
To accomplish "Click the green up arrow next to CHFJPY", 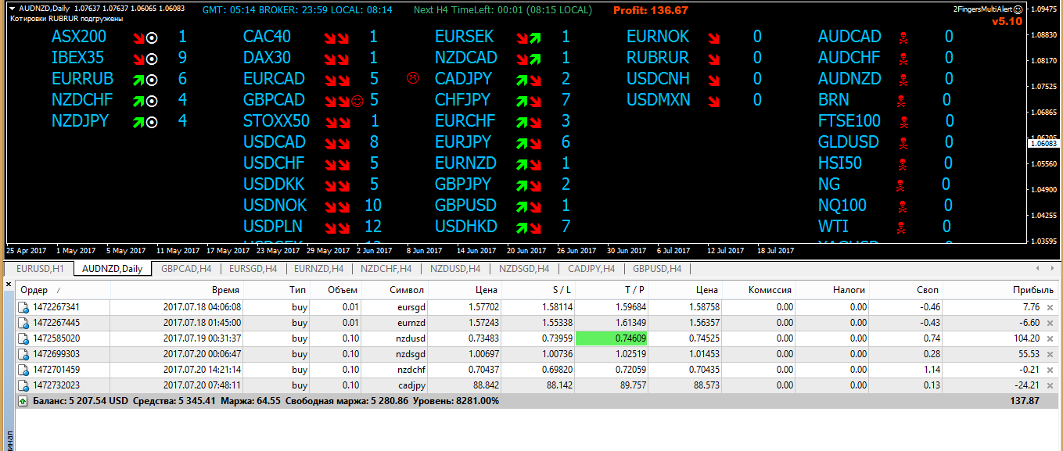I will pos(522,101).
